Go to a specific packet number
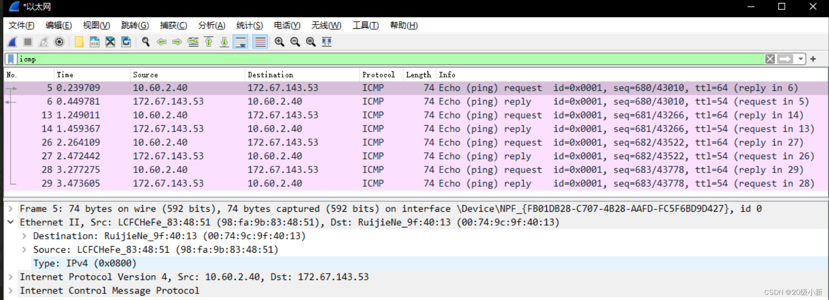The height and width of the screenshot is (300, 829). 193,42
